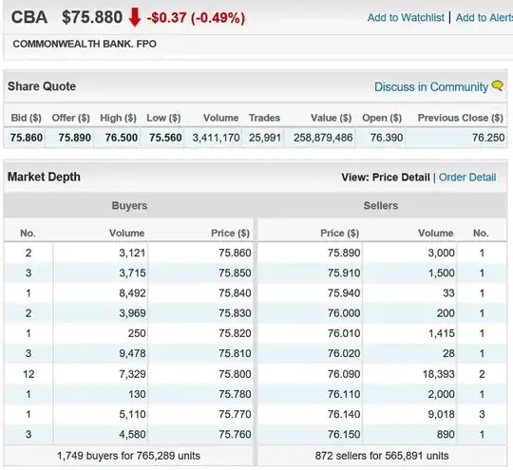Click the buyer volume 250

pos(137,333)
